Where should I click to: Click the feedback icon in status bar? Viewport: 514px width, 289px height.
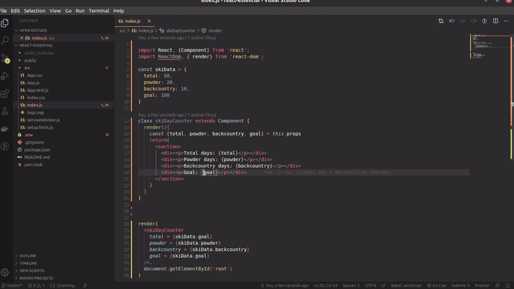pos(497,286)
